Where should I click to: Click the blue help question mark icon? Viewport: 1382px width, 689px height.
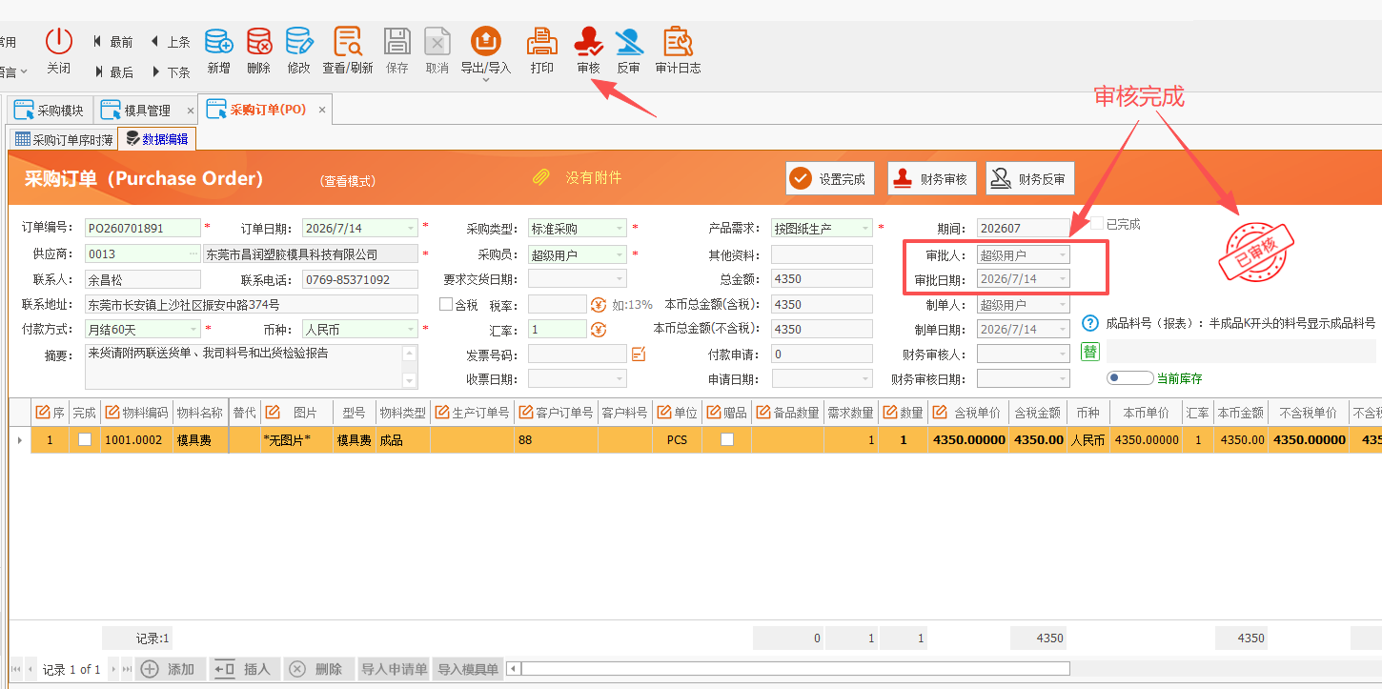point(1091,324)
